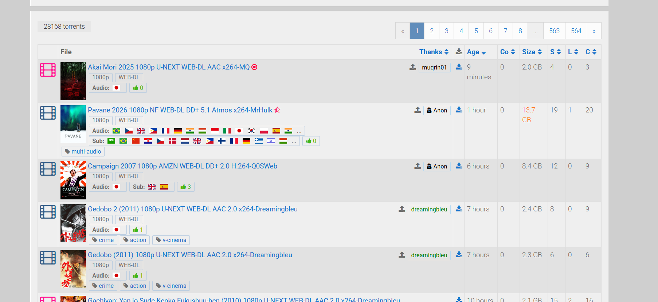Viewport: 658px width, 302px height.
Task: Click the upload icon in the Gedobo 2 row
Action: point(402,209)
